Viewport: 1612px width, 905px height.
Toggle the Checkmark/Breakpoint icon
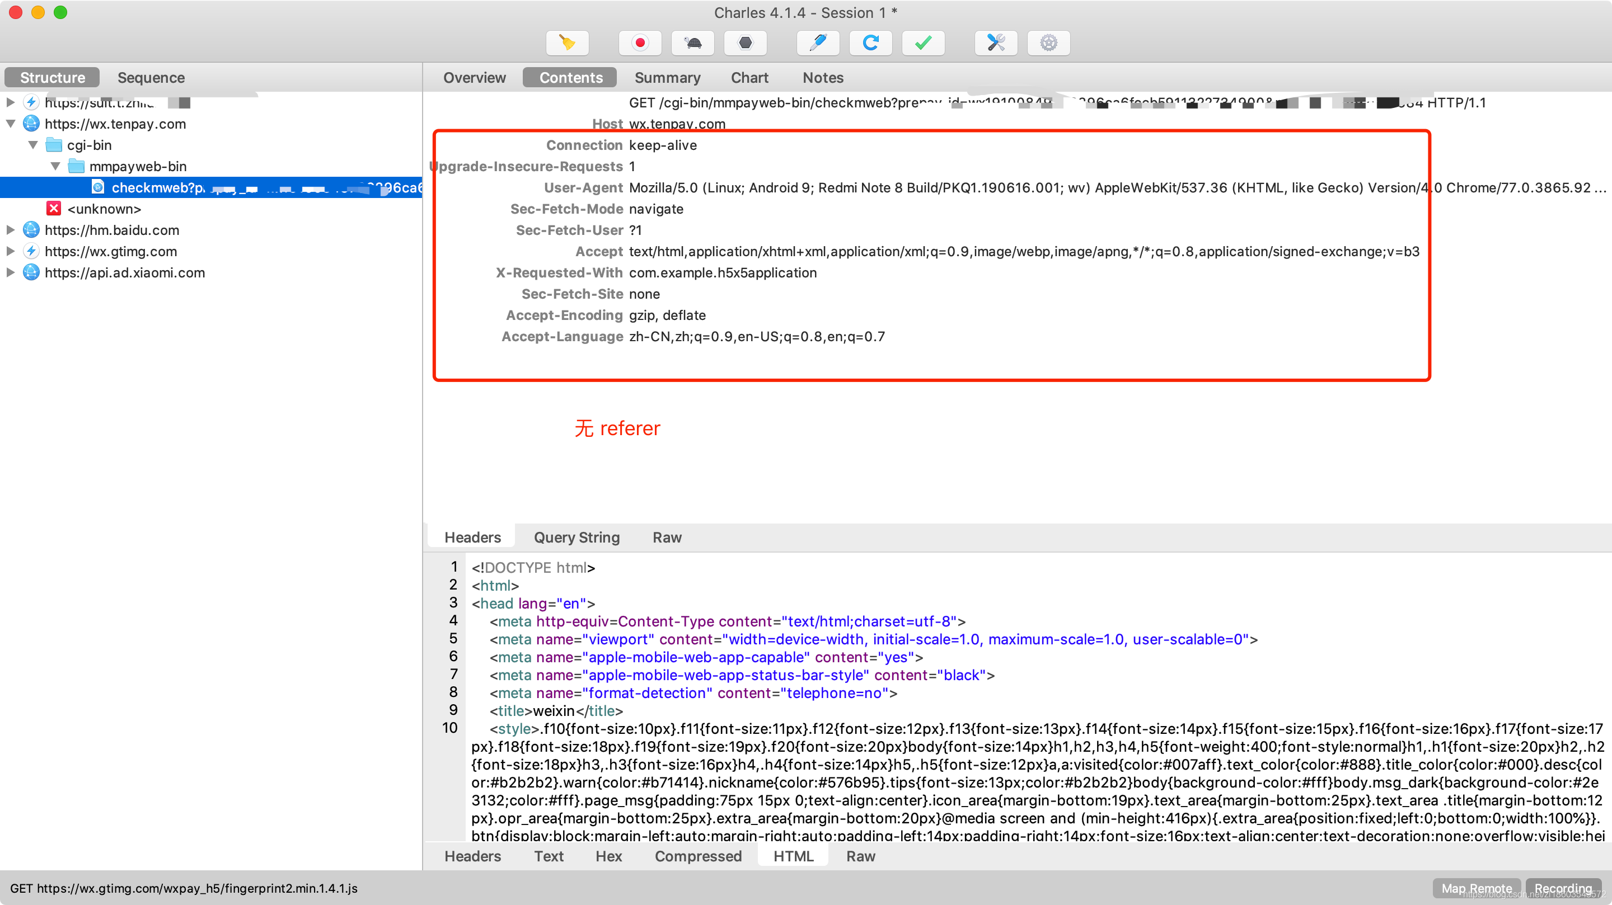point(924,43)
